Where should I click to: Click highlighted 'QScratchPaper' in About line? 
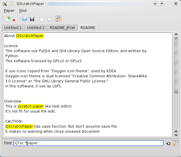click(x=30, y=36)
